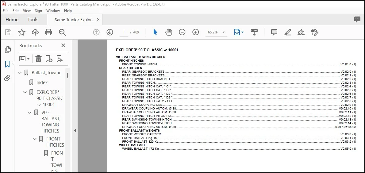Add new bookmark icon
This screenshot has height=173, width=365.
pos(49,59)
